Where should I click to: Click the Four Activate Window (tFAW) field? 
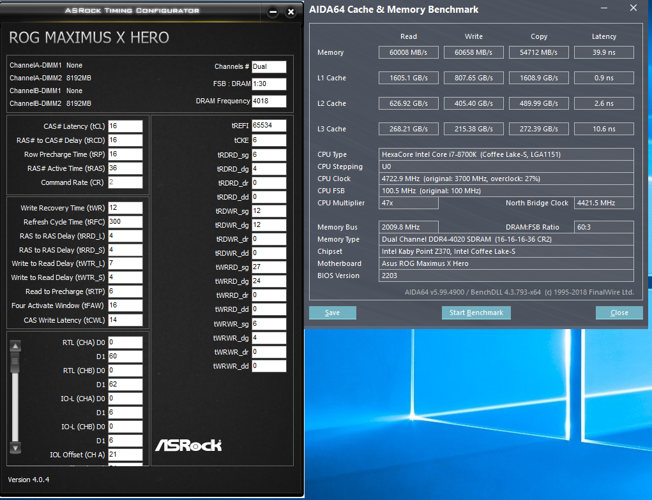tap(125, 305)
